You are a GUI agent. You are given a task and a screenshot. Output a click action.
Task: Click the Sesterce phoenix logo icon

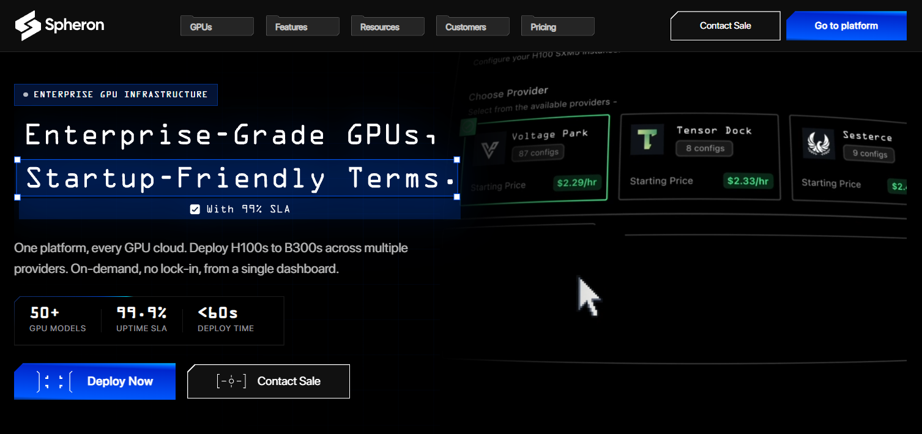(817, 144)
